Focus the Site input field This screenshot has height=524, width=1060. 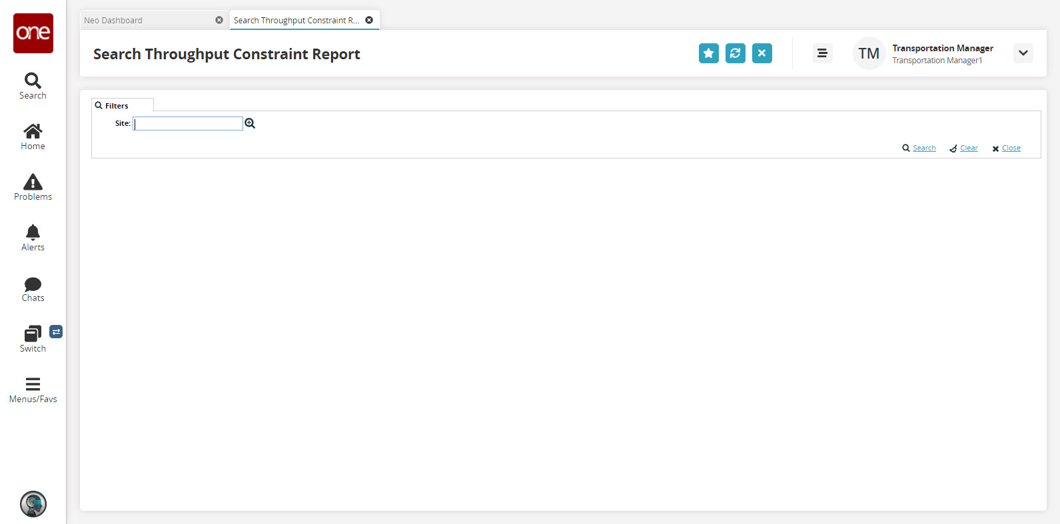pyautogui.click(x=188, y=123)
